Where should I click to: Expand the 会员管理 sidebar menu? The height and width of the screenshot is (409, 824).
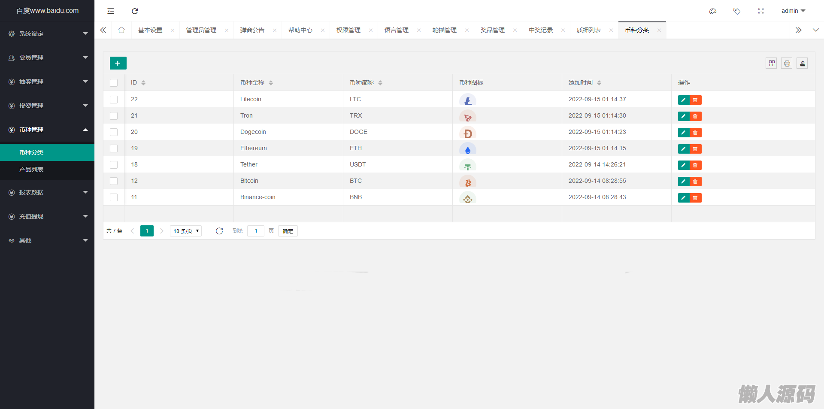pos(47,58)
